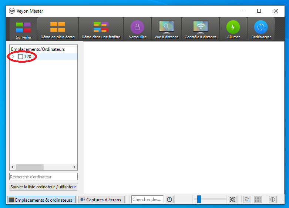Image resolution: width=289 pixels, height=208 pixels.
Task: Click the Chercher des... filter field
Action: 147,199
